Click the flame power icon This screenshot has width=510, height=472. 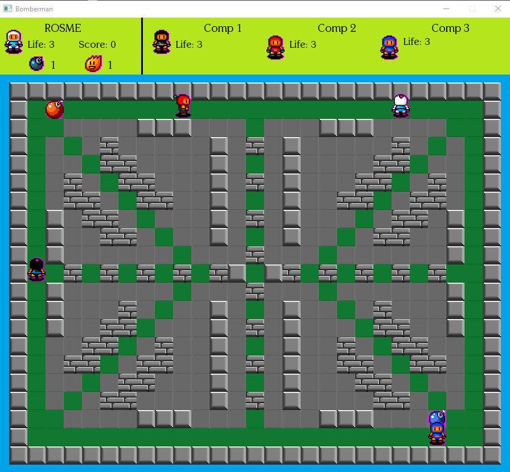coord(93,63)
